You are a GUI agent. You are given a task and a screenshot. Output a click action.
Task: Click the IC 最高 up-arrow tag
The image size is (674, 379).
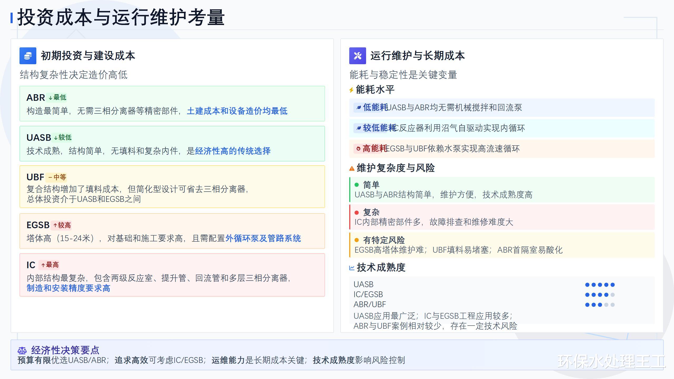pos(50,265)
